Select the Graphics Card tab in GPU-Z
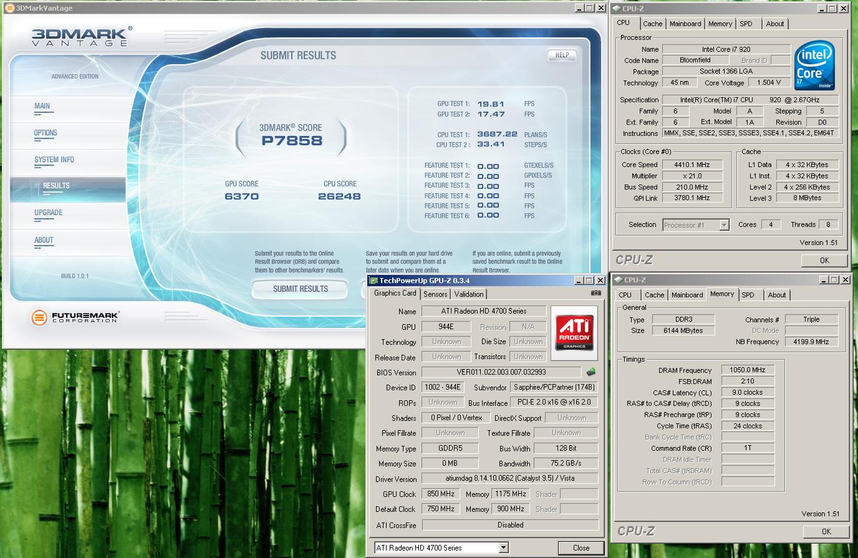Viewport: 858px width, 558px height. (395, 293)
